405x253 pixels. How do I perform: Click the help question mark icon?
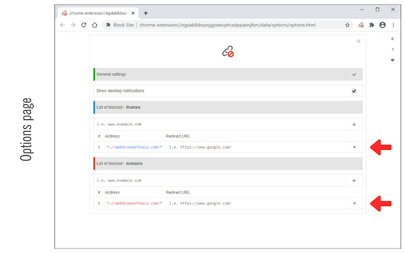(x=392, y=49)
